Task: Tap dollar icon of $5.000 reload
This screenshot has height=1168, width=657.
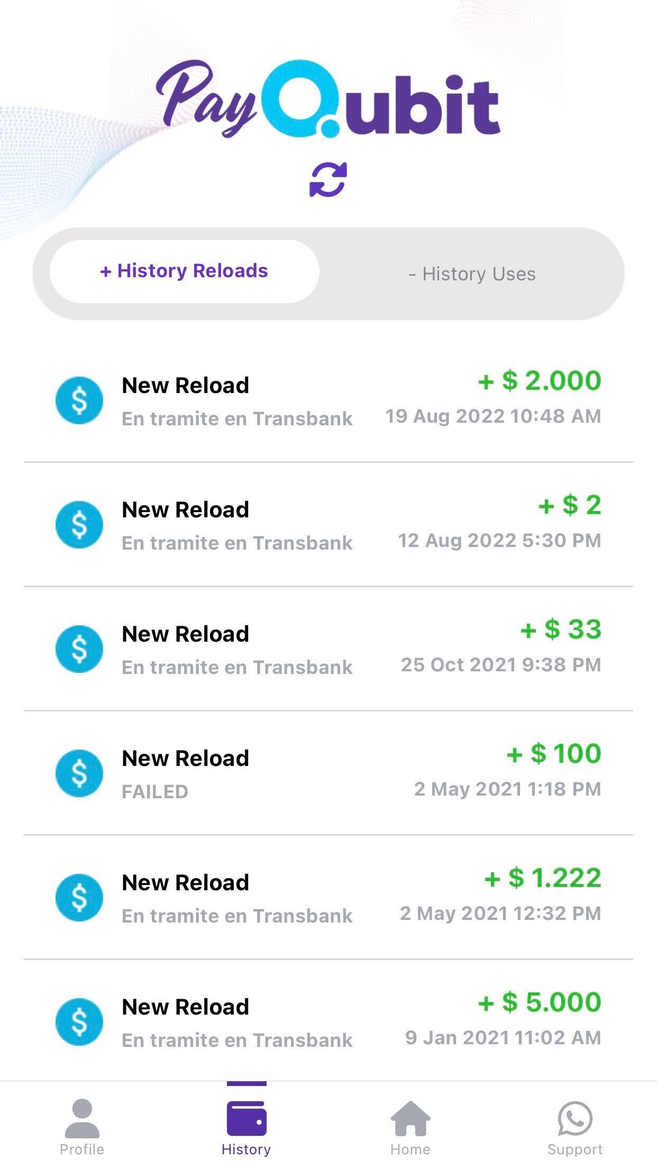Action: (x=79, y=1022)
